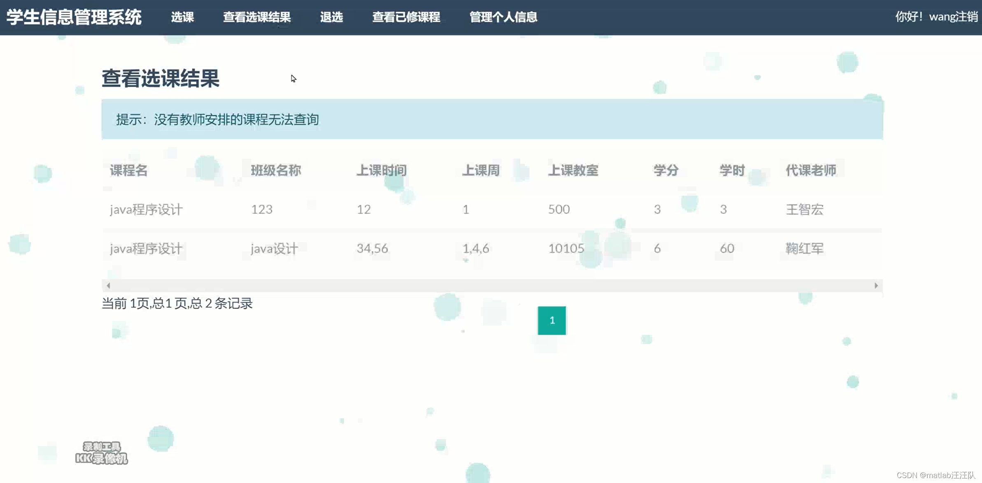The image size is (982, 483).
Task: Select the row taught by 鞠红军
Action: [x=804, y=248]
